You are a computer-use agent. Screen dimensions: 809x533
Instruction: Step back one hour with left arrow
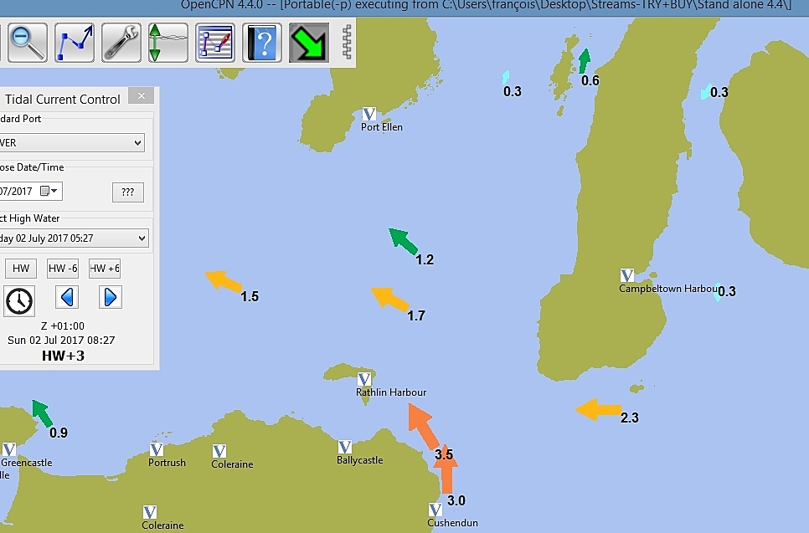67,297
